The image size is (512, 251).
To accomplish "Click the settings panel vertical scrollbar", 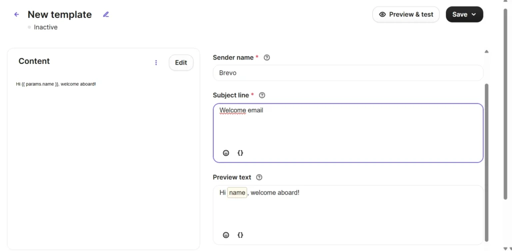I will [486, 162].
